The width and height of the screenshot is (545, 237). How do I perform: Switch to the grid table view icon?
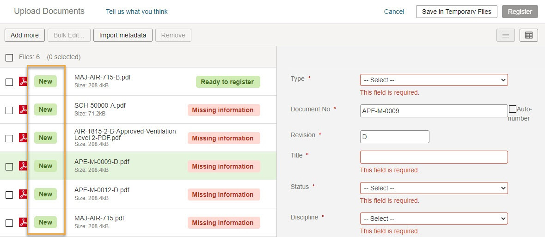point(529,35)
